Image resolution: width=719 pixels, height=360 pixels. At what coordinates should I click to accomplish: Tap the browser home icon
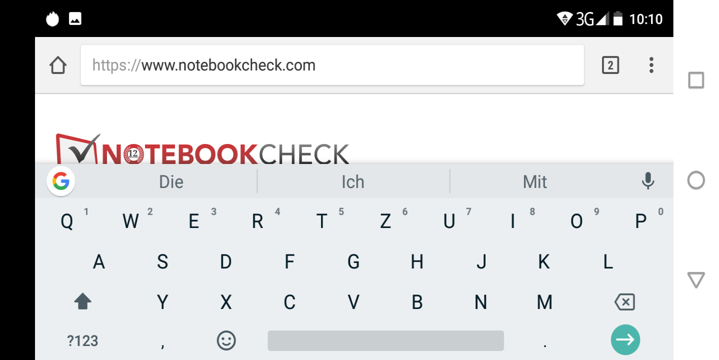58,65
